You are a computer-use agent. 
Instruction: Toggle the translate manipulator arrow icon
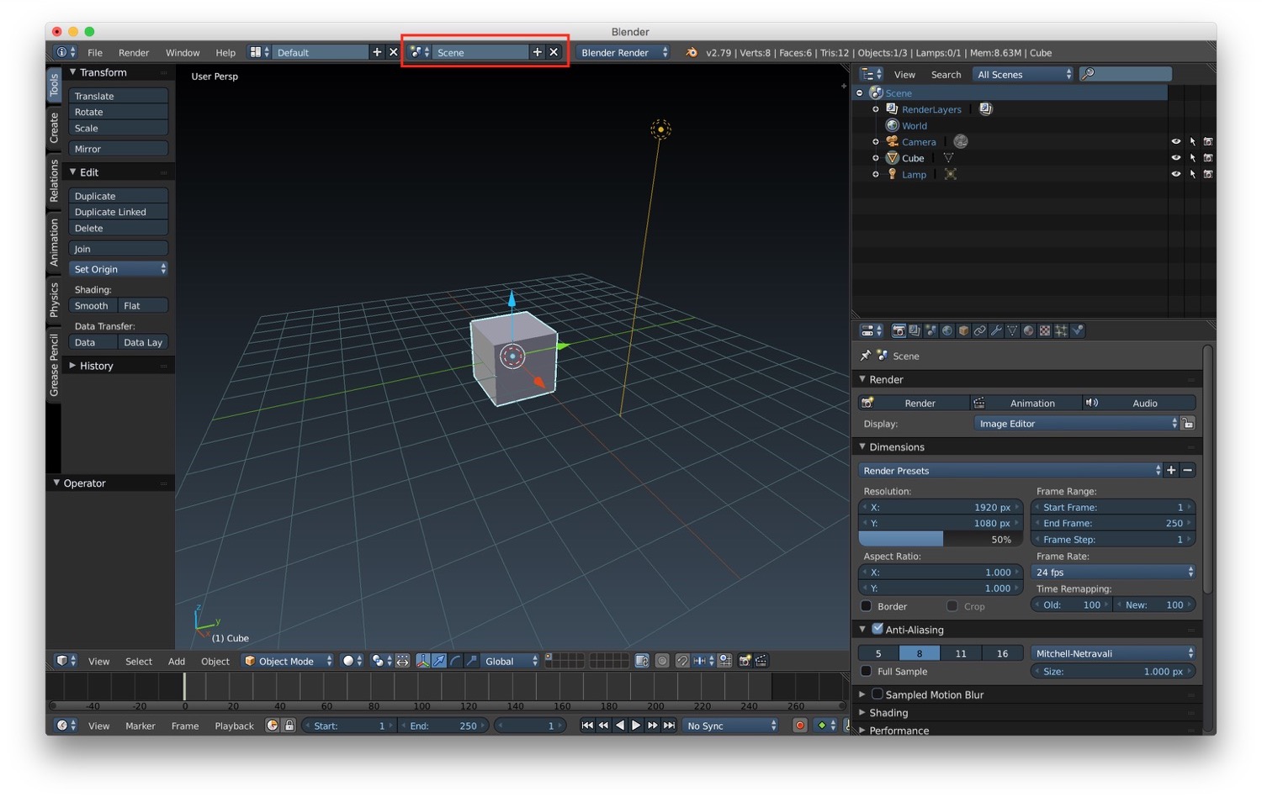[438, 661]
